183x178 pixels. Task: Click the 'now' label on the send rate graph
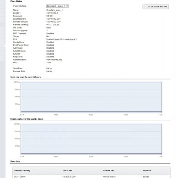tap(161, 115)
